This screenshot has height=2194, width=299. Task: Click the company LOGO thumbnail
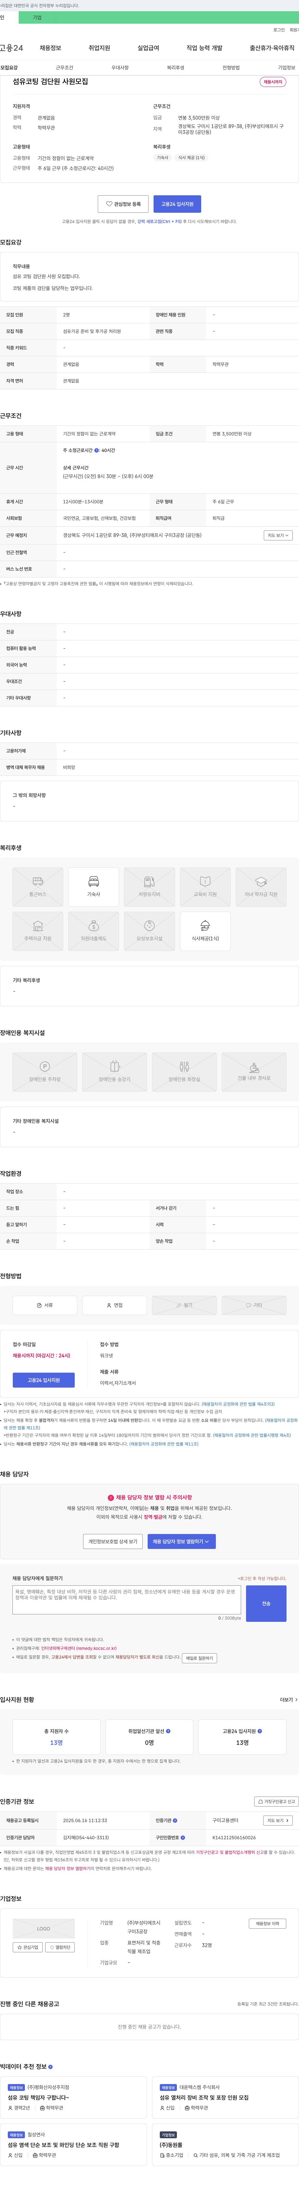pos(43,1928)
